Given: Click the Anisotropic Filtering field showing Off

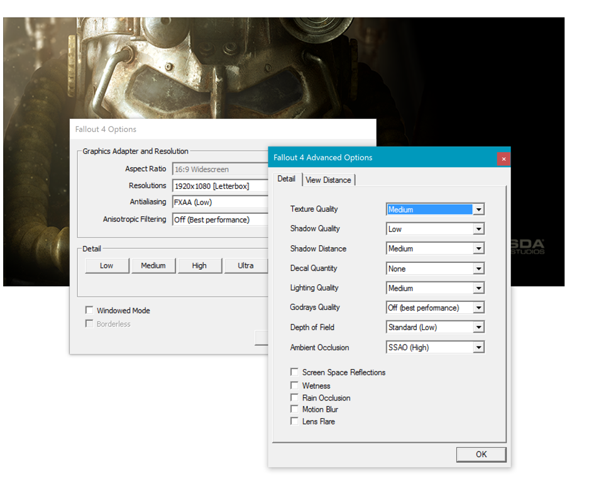Looking at the screenshot, I should (220, 220).
